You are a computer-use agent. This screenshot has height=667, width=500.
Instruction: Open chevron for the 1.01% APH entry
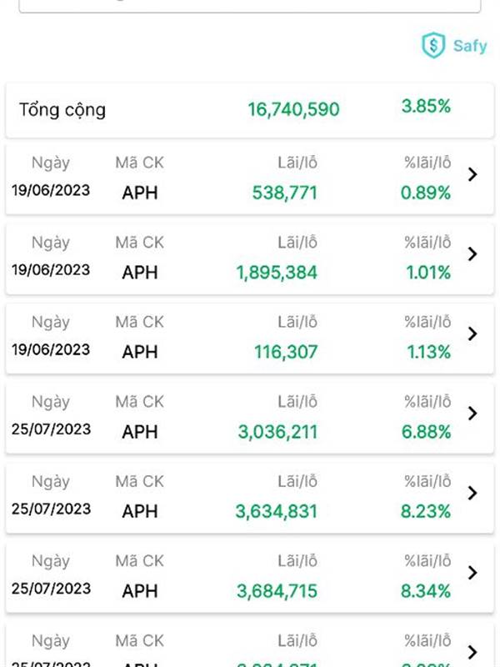tap(472, 253)
